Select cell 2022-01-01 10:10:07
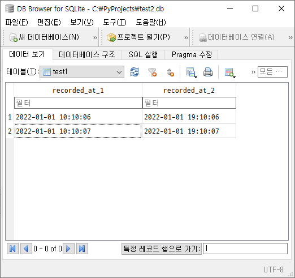 point(78,131)
